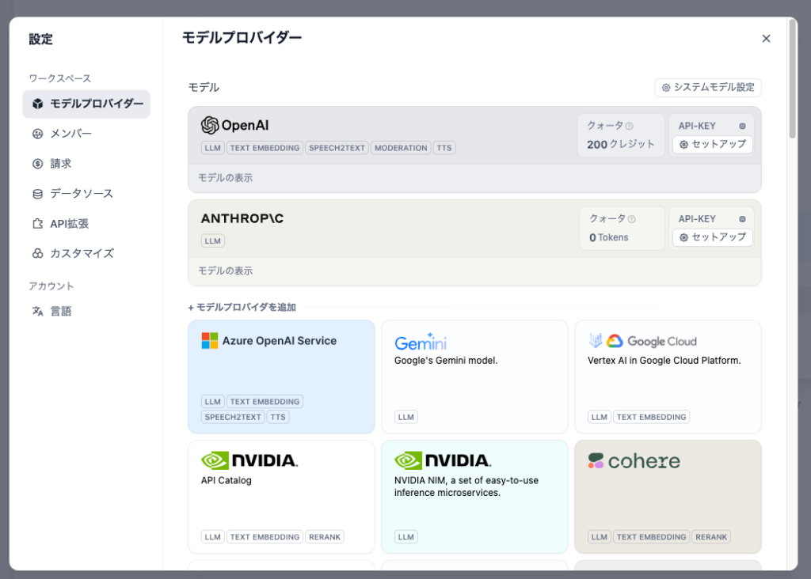
Task: Open the モデルプロバイダー sidebar item
Action: pos(86,104)
